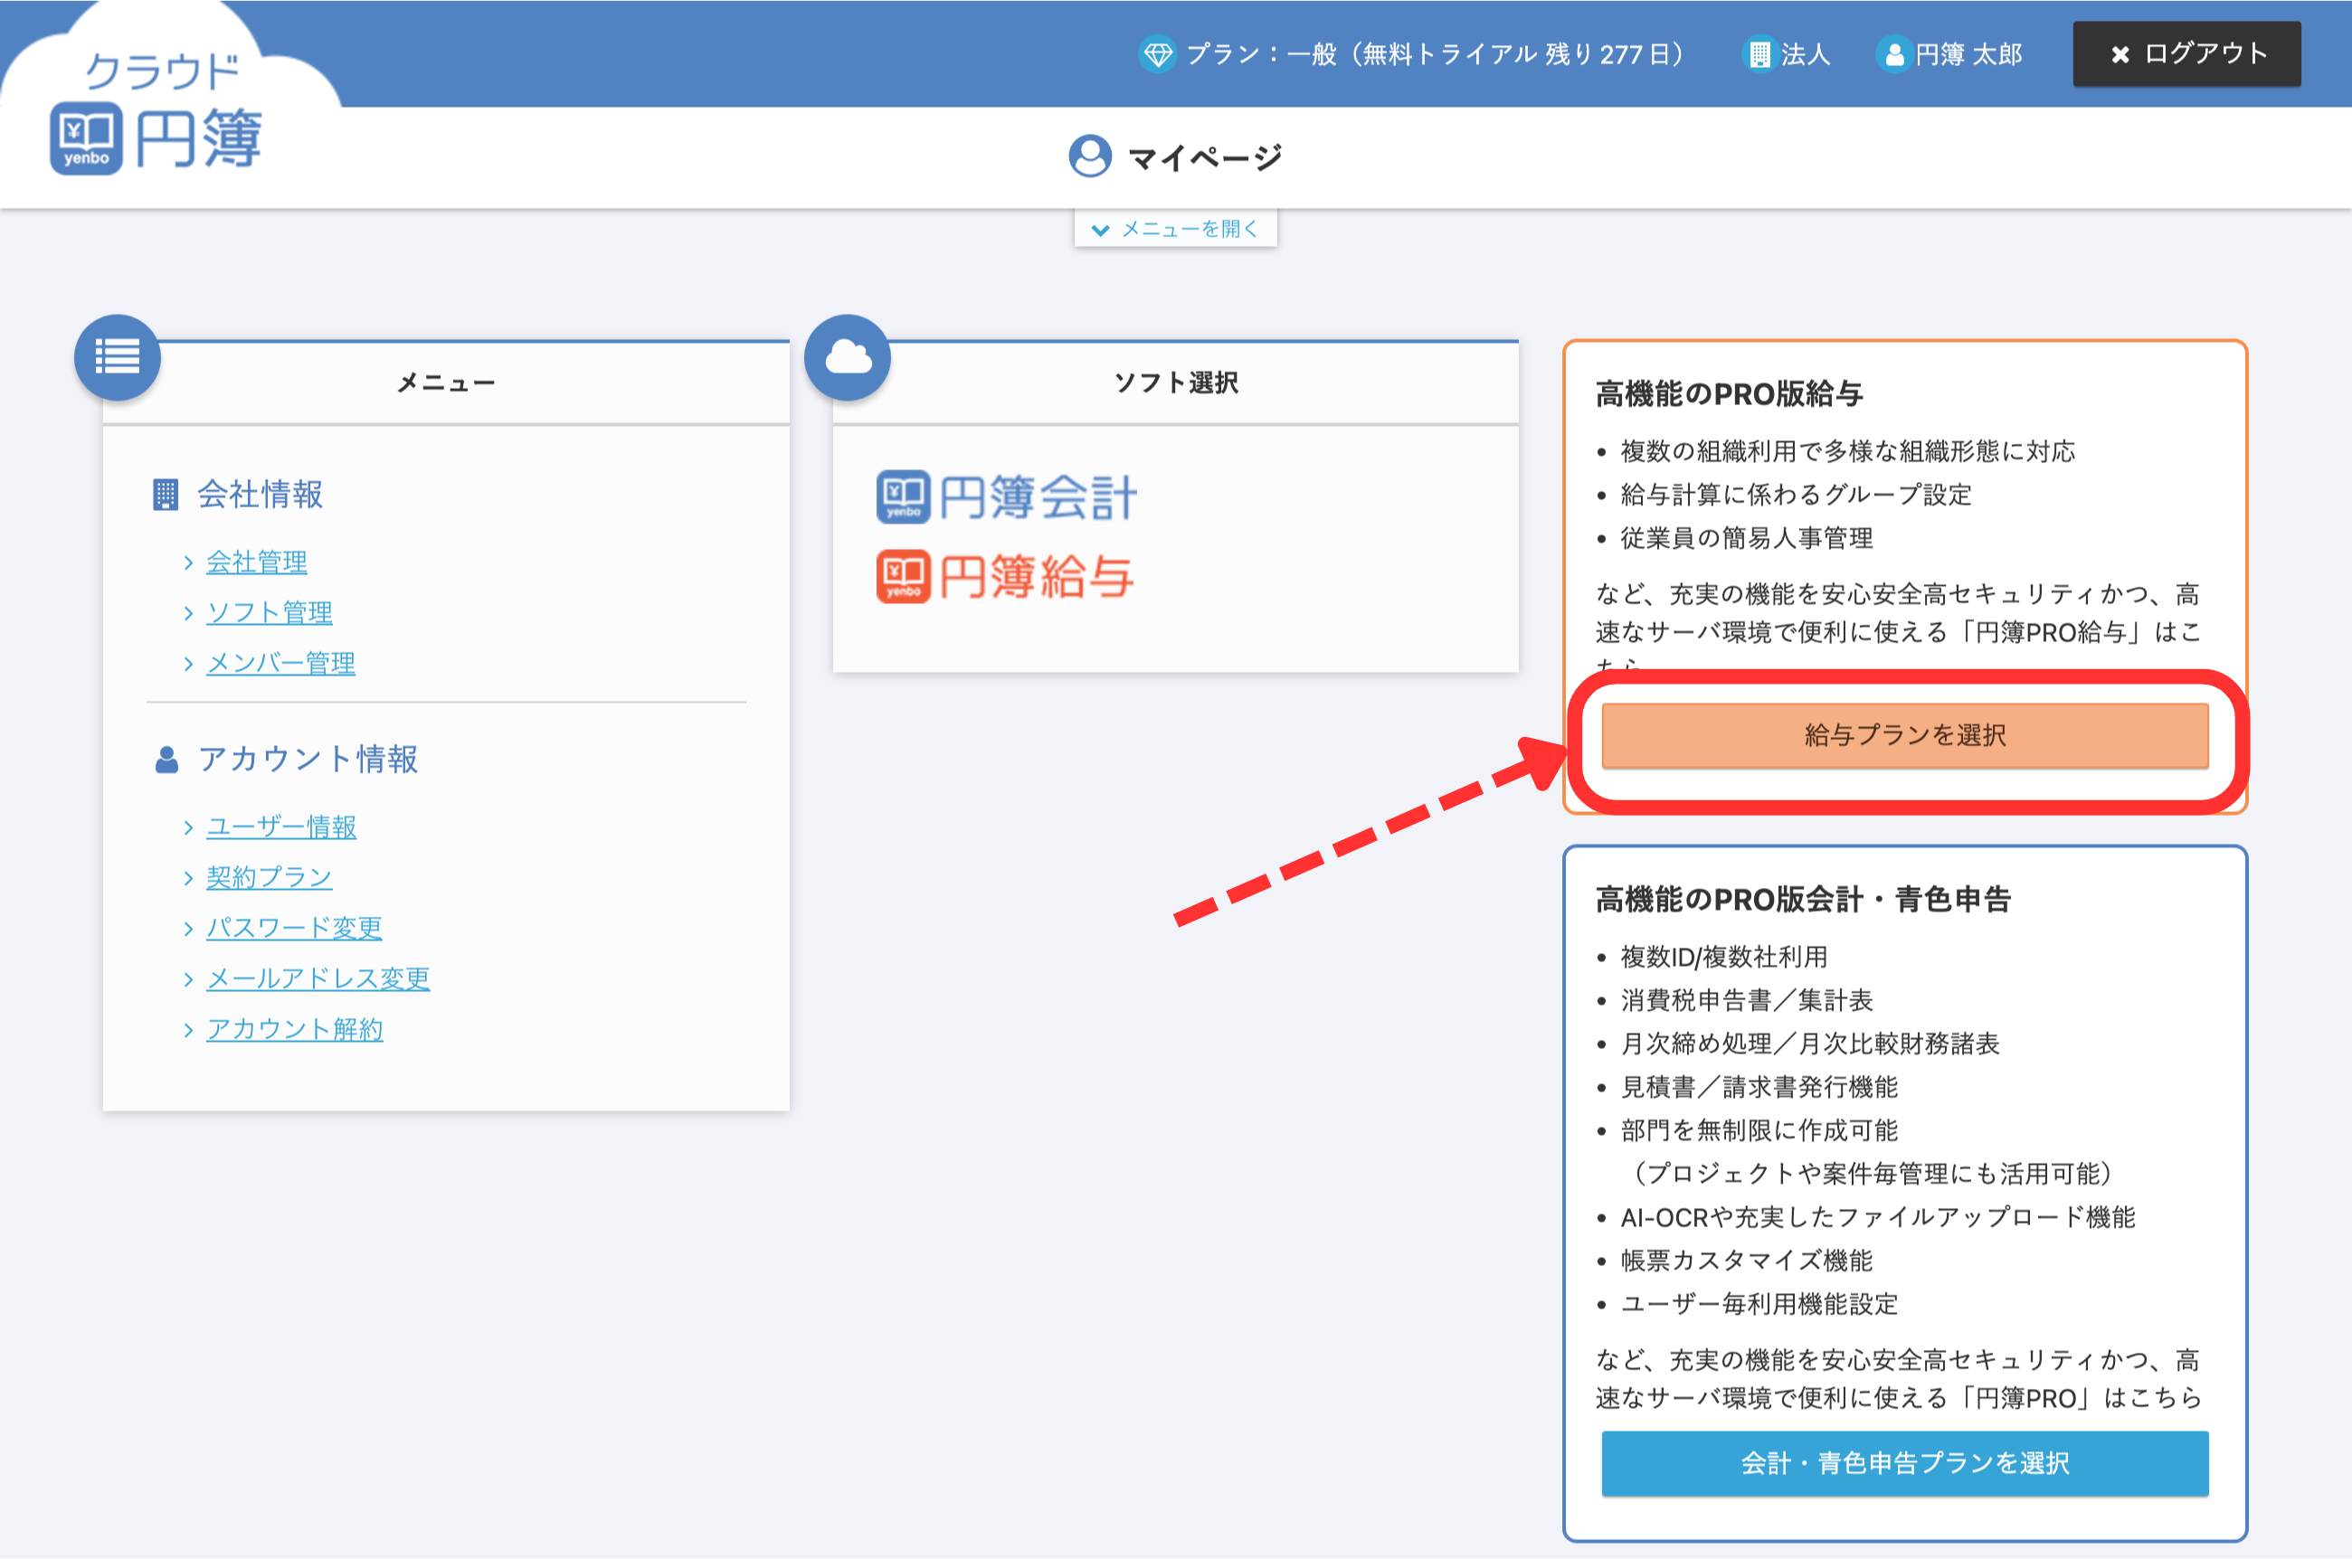Click the 従業員の簡易人事管理 bullet
The image size is (2352, 1559).
tap(1746, 538)
